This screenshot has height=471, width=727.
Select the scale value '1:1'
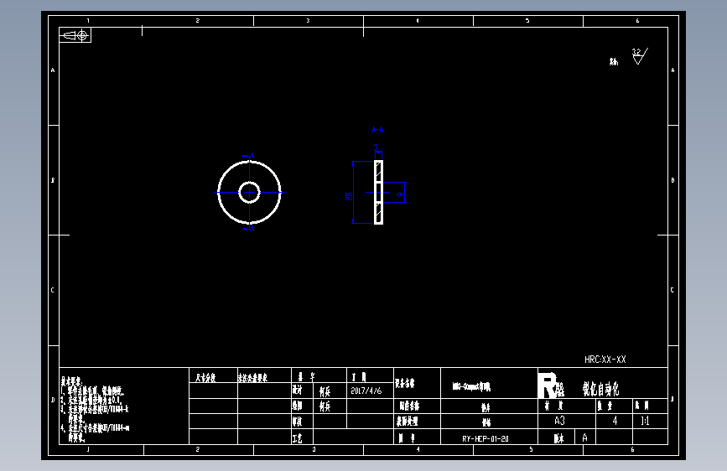[x=645, y=421]
